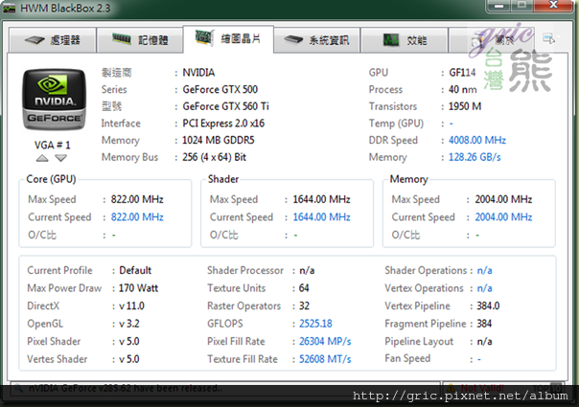Click the 'GeForce GTX 560 Ti' model value
The height and width of the screenshot is (407, 579).
click(225, 106)
